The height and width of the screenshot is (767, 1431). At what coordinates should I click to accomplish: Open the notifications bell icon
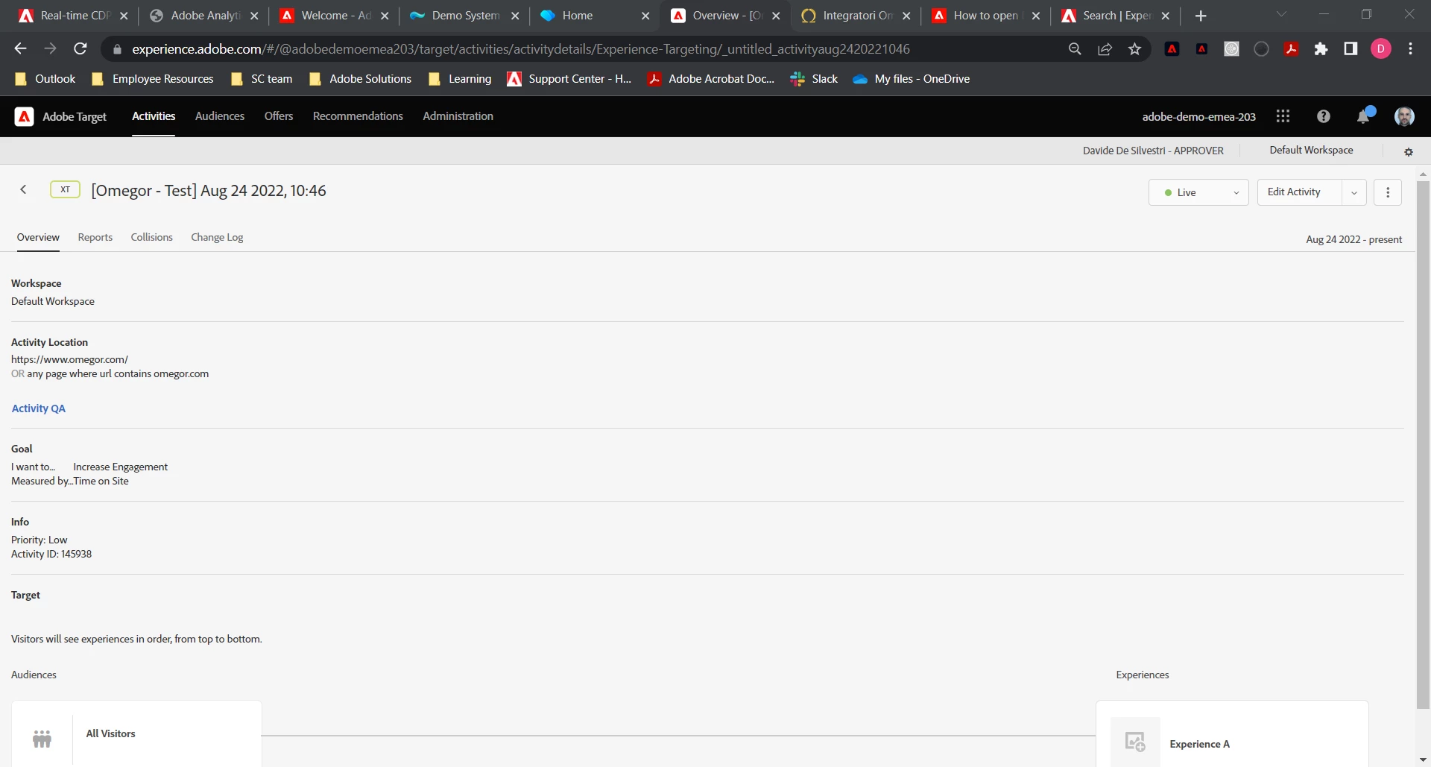click(1364, 116)
